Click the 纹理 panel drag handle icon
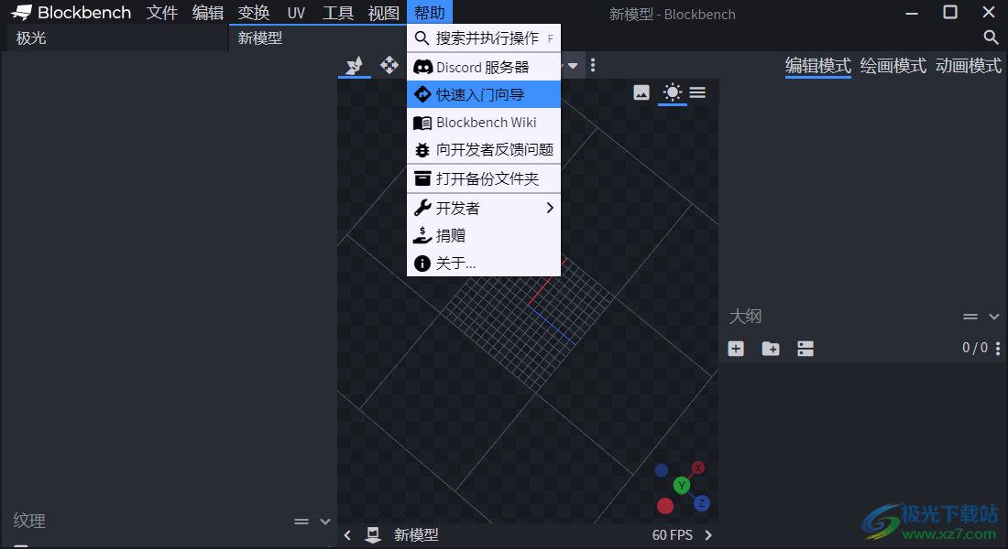The height and width of the screenshot is (549, 1008). (301, 522)
